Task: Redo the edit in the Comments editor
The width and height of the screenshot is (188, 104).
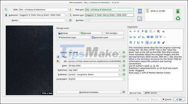Action: pyautogui.click(x=134, y=31)
